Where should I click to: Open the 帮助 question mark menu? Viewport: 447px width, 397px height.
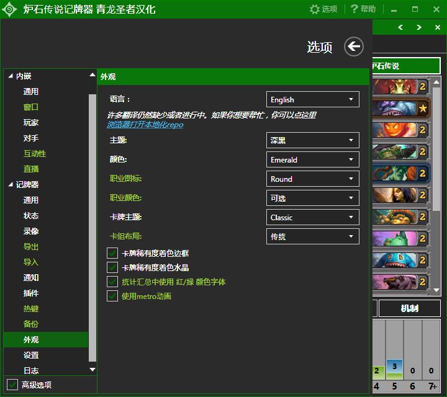click(x=363, y=9)
